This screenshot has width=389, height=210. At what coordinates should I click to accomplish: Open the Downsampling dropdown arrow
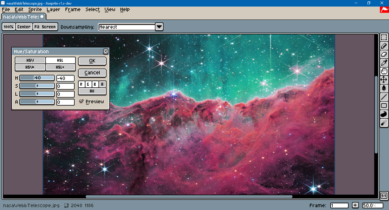coord(159,27)
